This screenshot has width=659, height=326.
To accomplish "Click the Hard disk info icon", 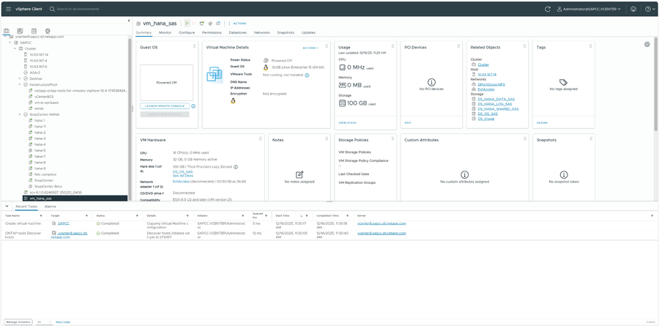I will point(236,167).
